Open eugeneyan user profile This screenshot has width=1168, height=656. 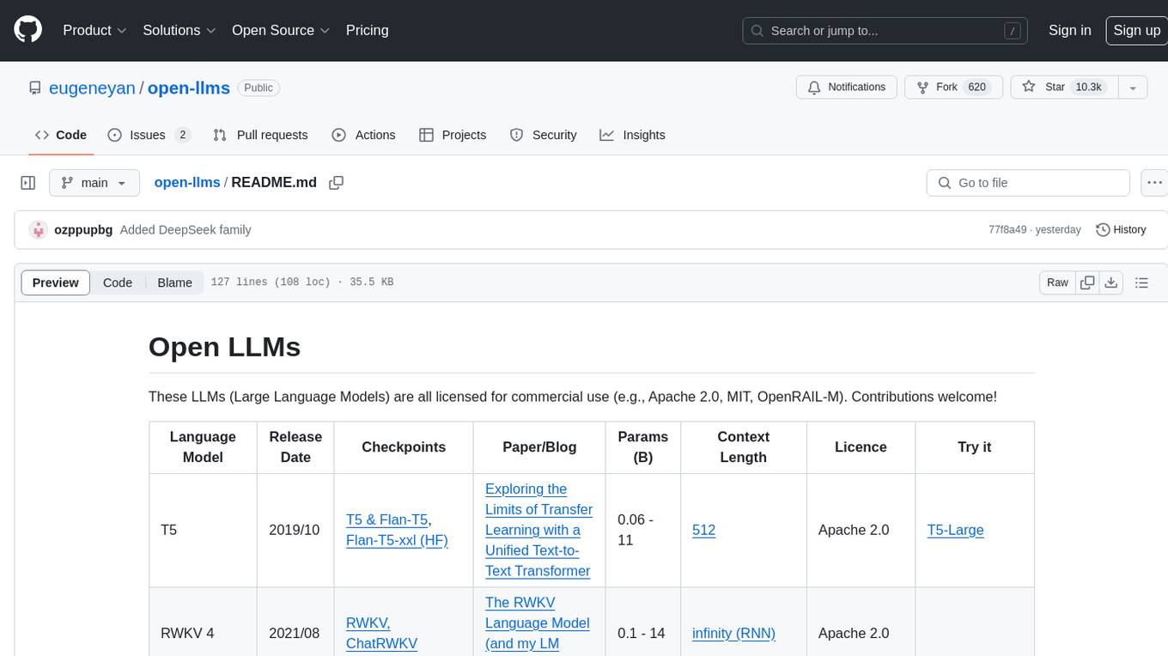(92, 88)
